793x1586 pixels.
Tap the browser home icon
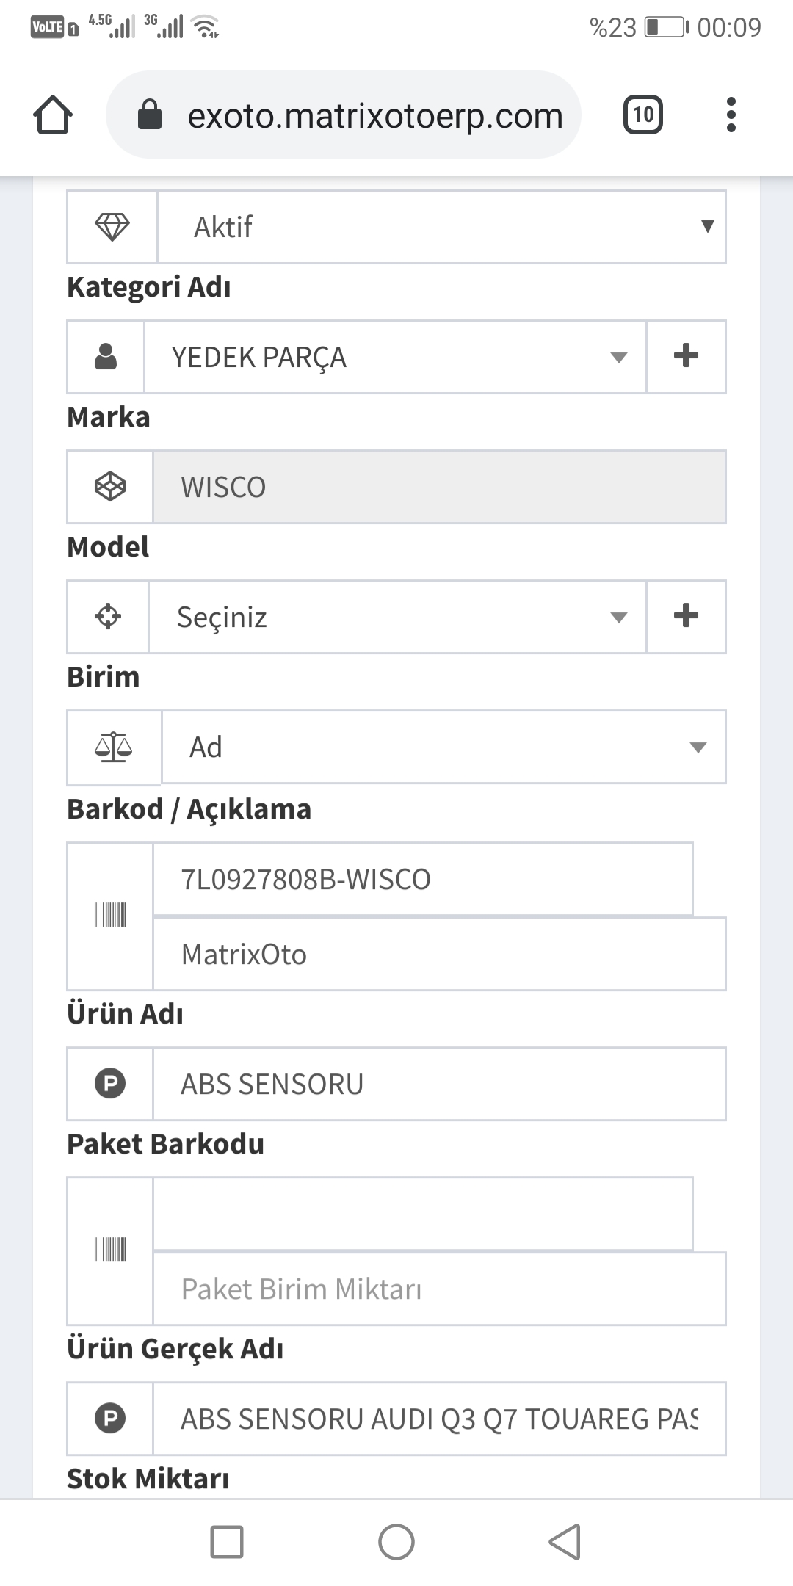point(53,115)
